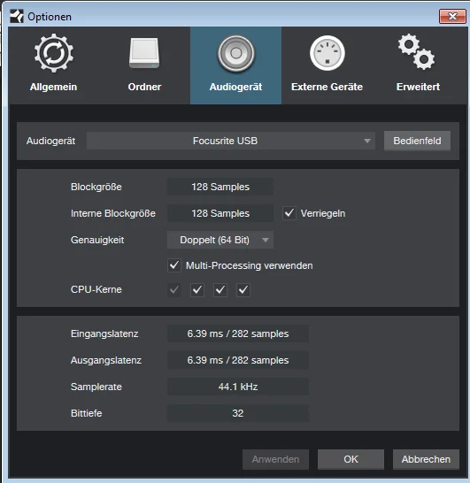470x483 pixels.
Task: Switch to the Allgemein tab label
Action: [53, 87]
